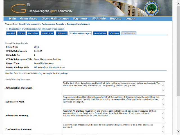Switch to the Indicators tab
Image resolution: width=180 pixels, height=135 pixels.
coord(62,33)
